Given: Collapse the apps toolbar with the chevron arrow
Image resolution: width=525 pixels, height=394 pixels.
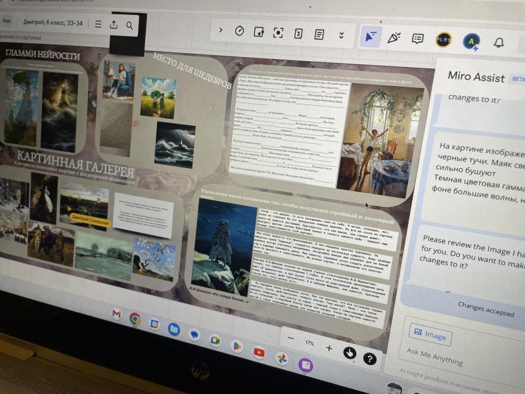Looking at the screenshot, I should (221, 30).
